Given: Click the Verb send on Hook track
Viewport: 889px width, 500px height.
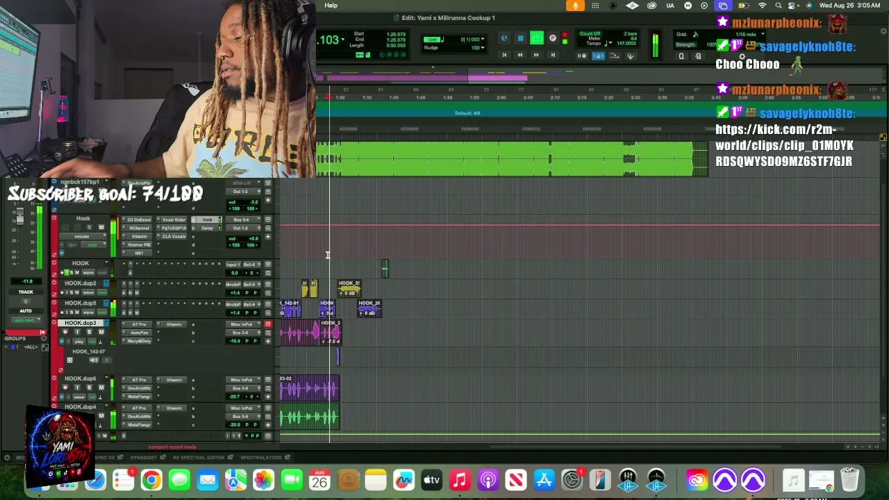Looking at the screenshot, I should pyautogui.click(x=207, y=219).
